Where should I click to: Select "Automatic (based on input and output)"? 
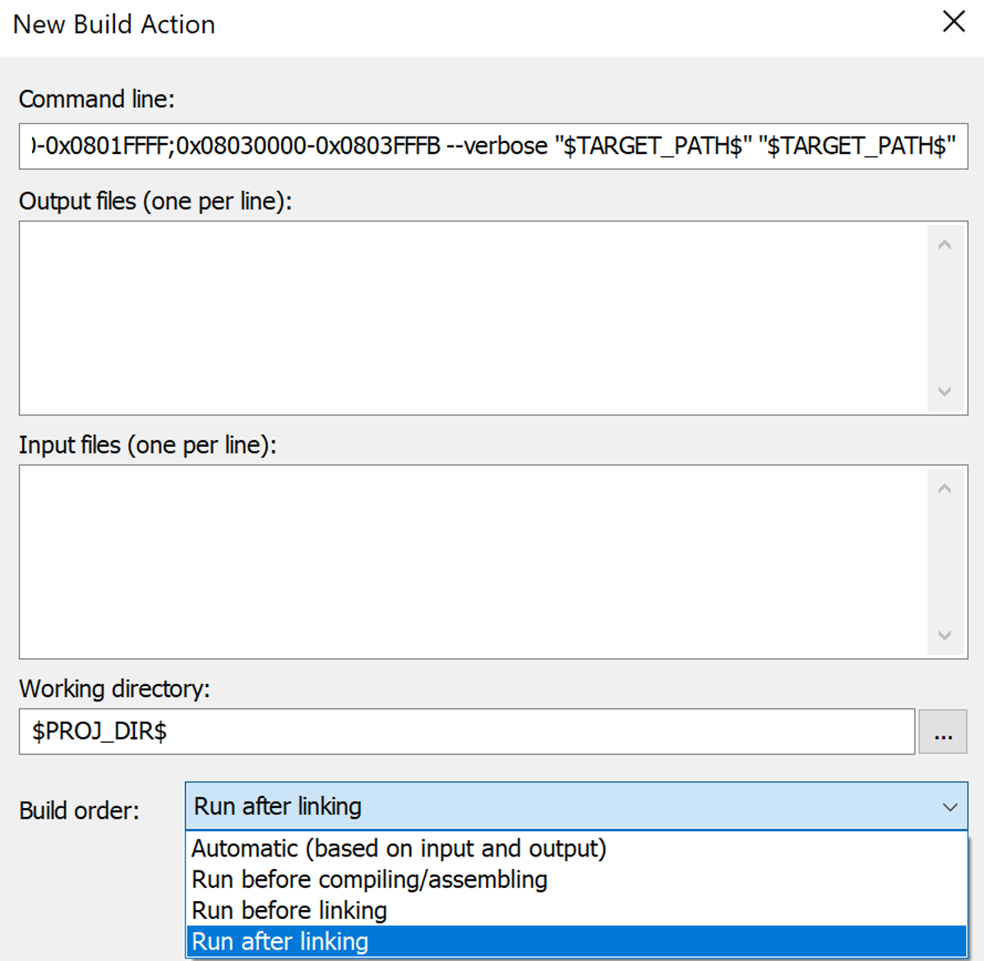(x=399, y=848)
